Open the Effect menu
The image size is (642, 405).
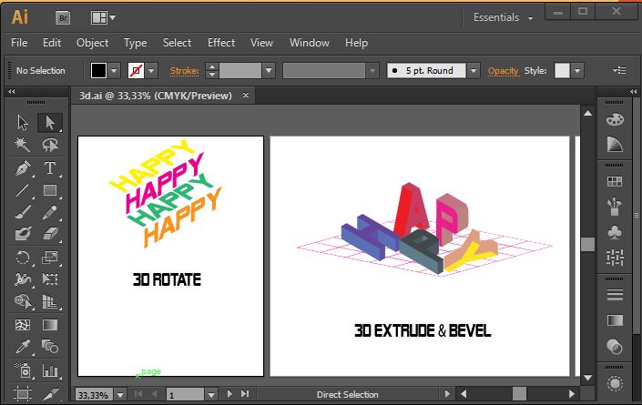click(x=220, y=43)
